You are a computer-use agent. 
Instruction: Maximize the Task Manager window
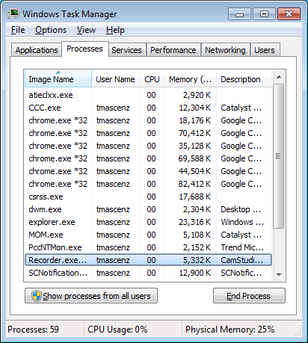264,14
